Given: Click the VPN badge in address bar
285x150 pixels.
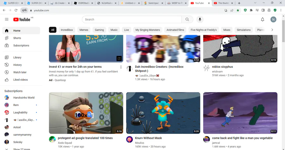Looking at the screenshot, I should point(24,10).
